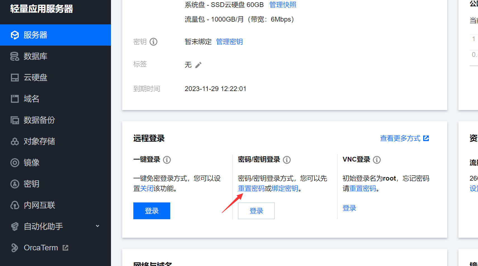478x266 pixels.
Task: Click the info icon next to 密钥 label
Action: tap(153, 42)
